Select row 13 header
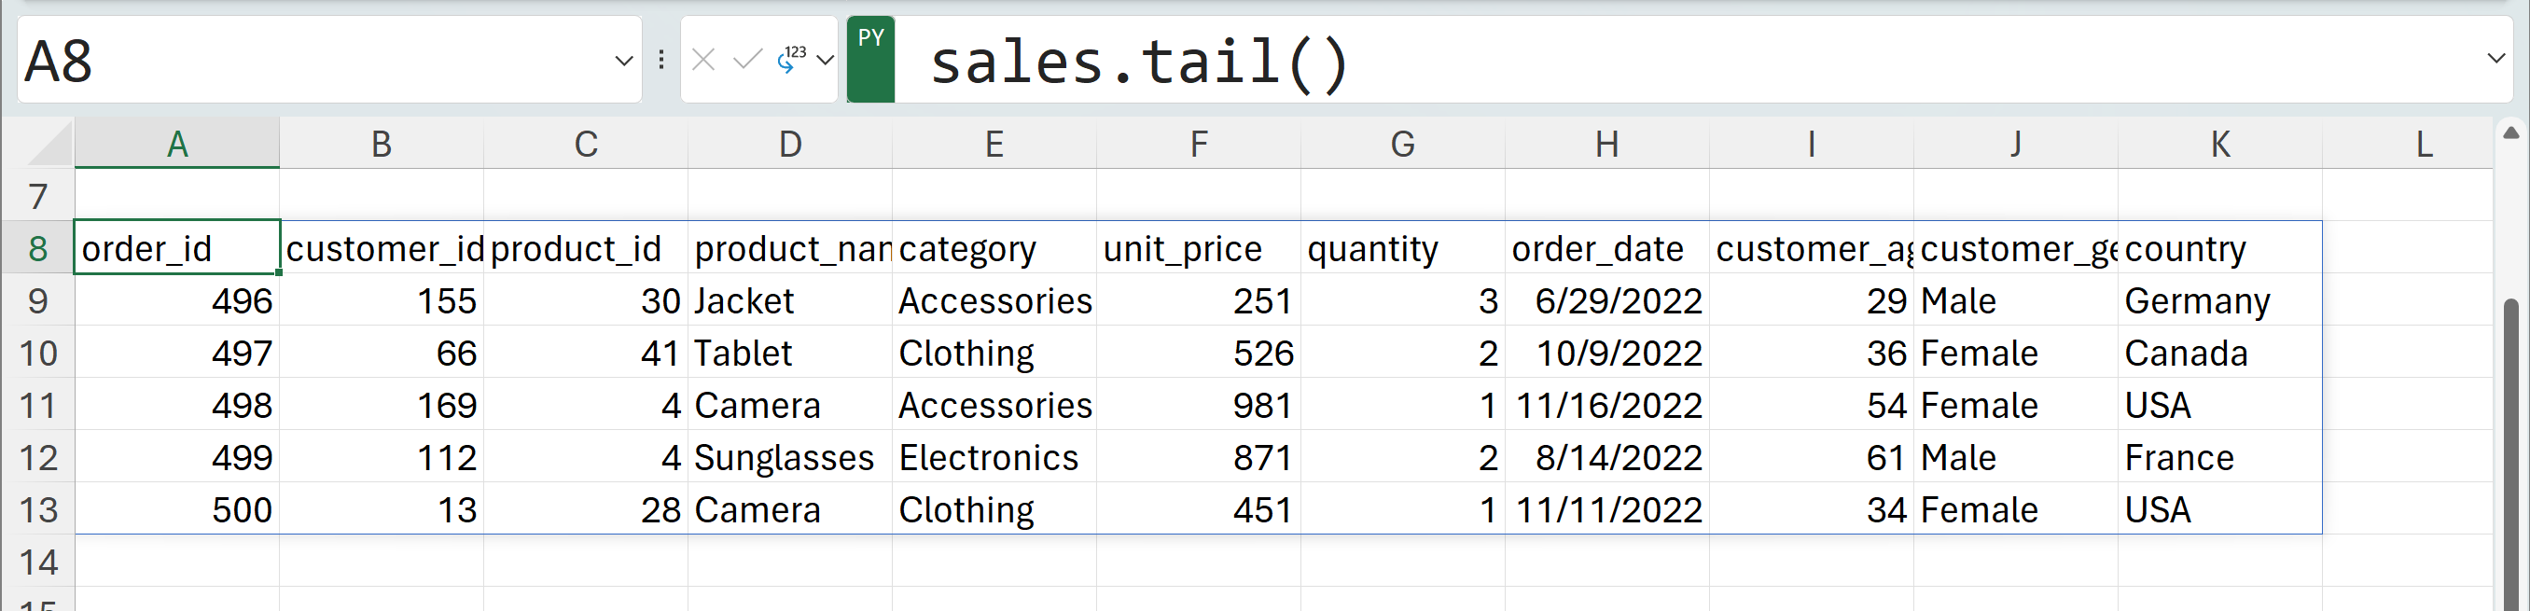The height and width of the screenshot is (611, 2530). pyautogui.click(x=38, y=510)
